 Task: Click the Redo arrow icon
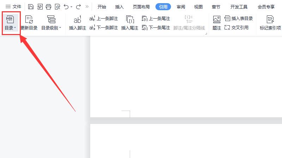[x=78, y=7]
